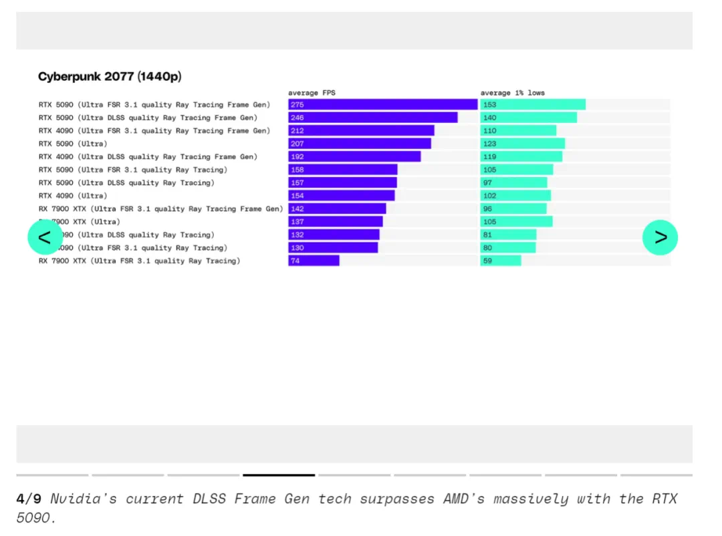Jump to the second slide indicator

click(128, 475)
